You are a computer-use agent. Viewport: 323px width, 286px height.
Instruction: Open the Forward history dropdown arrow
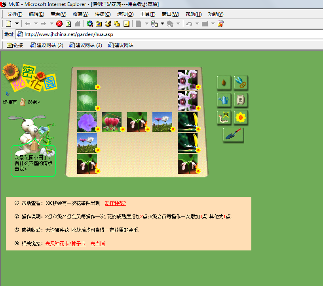(51, 24)
